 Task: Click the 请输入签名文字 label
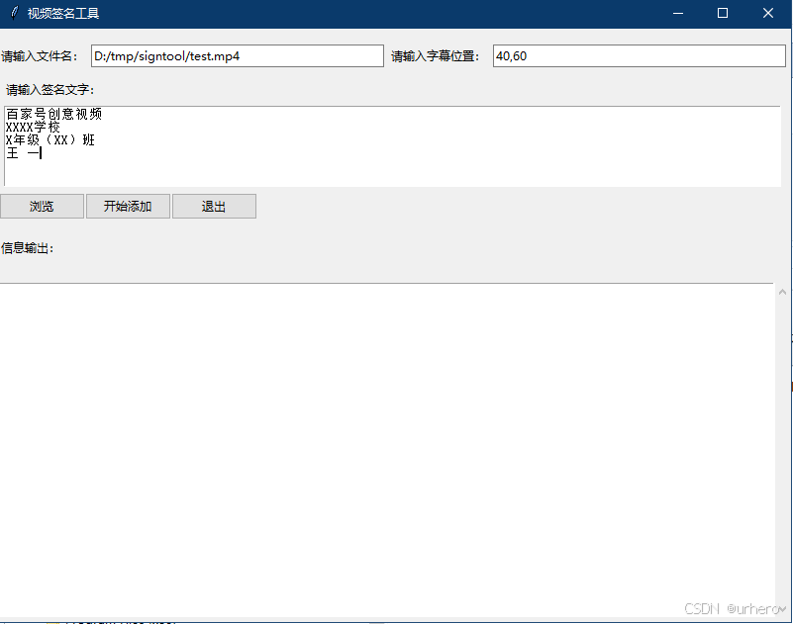coord(50,90)
